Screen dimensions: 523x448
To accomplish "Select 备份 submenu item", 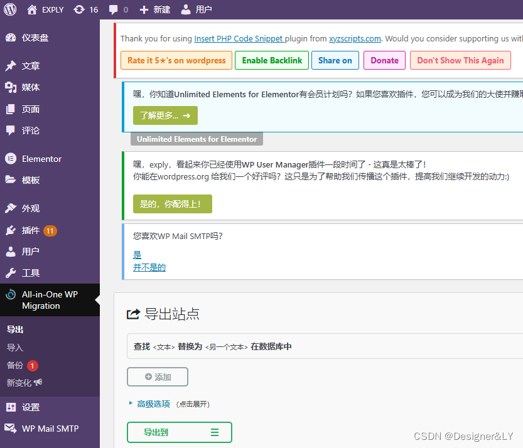I will click(x=15, y=365).
